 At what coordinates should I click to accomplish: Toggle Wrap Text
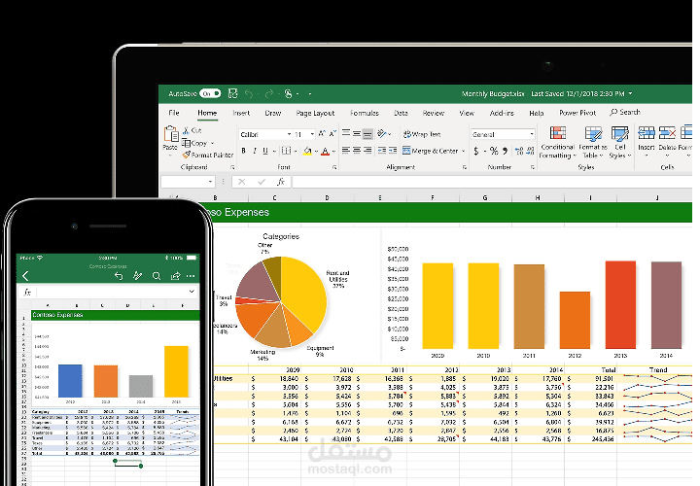pyautogui.click(x=422, y=134)
